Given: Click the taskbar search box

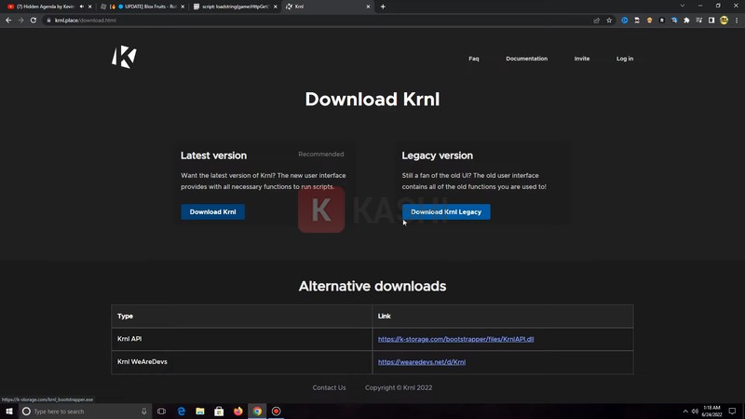Looking at the screenshot, I should (x=86, y=412).
